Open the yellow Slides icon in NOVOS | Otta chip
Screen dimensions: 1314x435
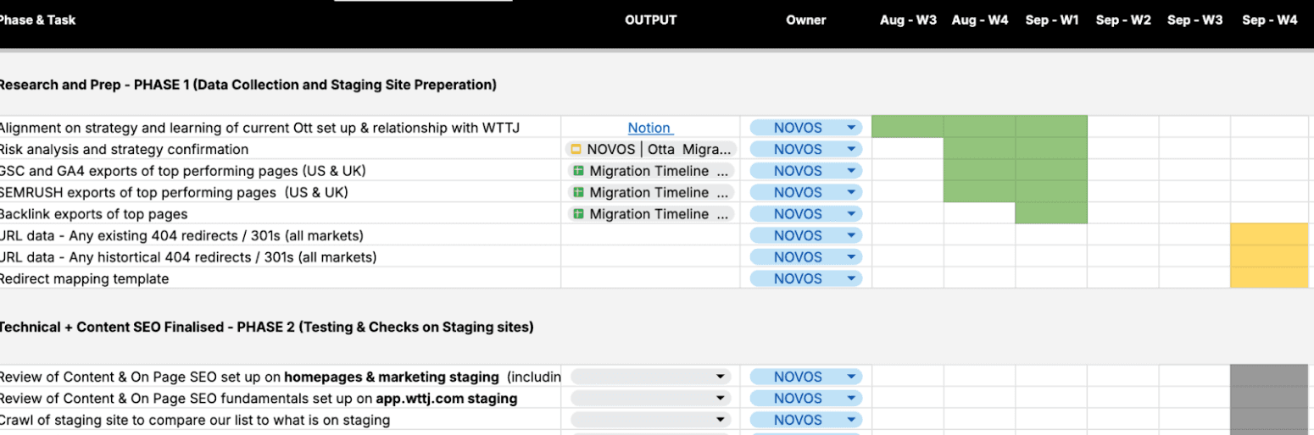[x=576, y=149]
